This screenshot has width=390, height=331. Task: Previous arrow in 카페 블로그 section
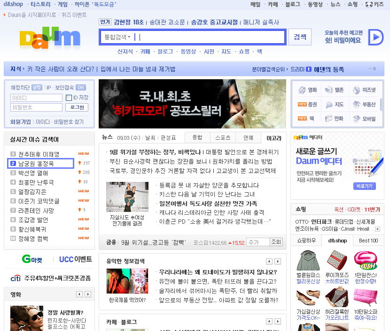pyautogui.click(x=269, y=322)
